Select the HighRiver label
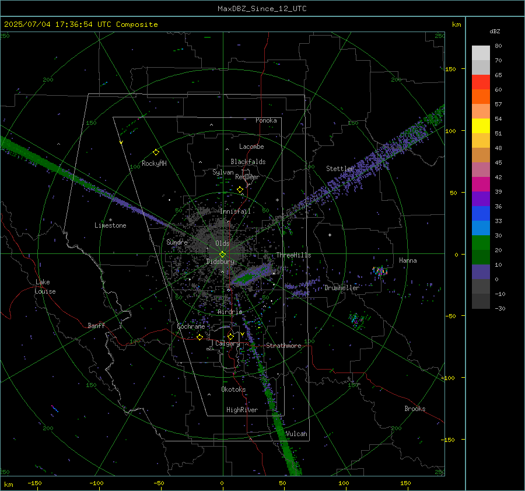The image size is (525, 491). tap(242, 410)
